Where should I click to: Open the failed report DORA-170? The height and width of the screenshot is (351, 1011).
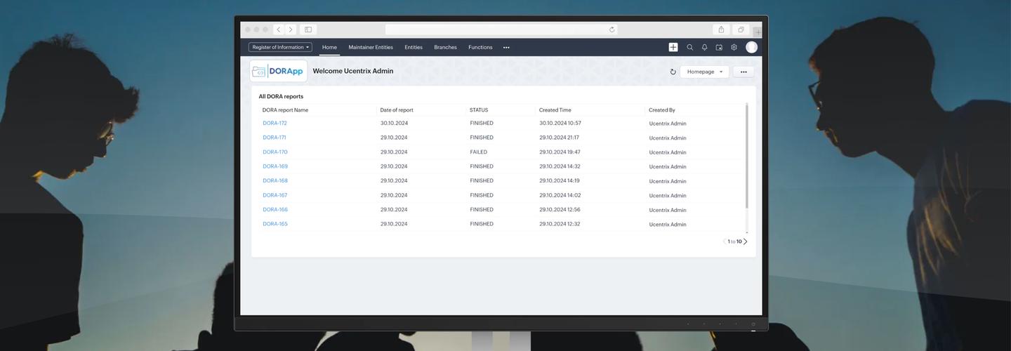click(x=275, y=152)
